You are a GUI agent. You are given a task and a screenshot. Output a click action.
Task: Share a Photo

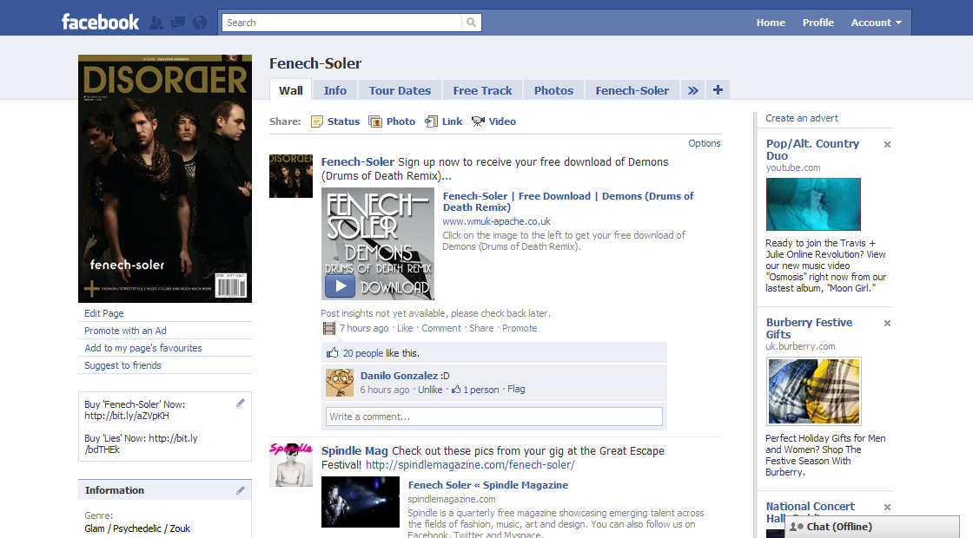(392, 121)
